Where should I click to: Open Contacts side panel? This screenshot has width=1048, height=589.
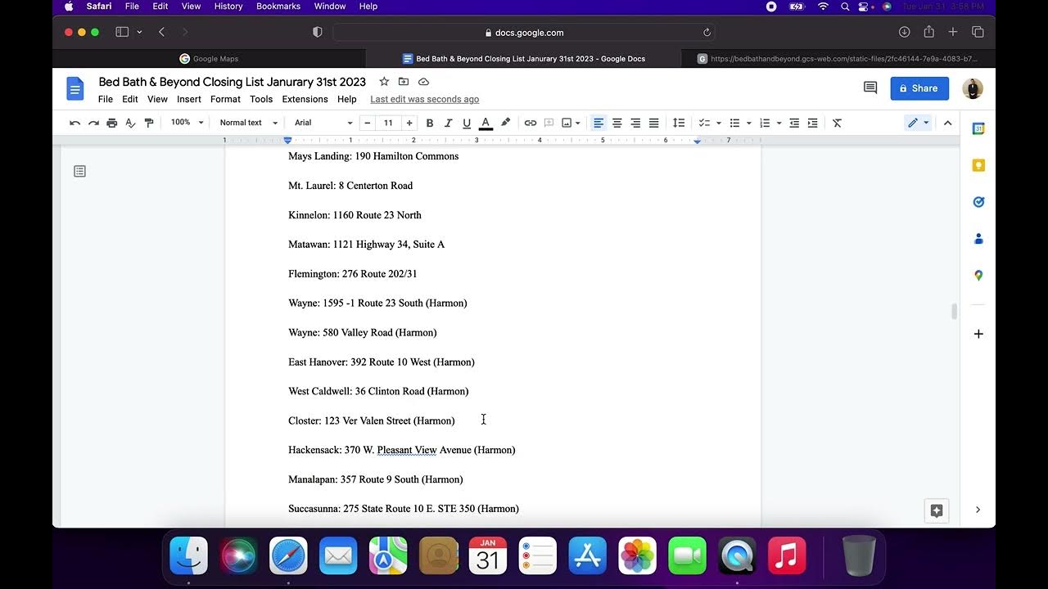click(x=978, y=239)
